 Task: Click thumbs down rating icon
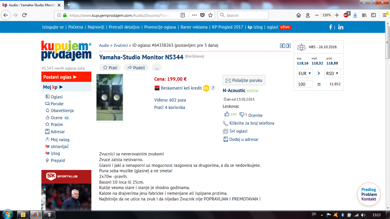[x=241, y=115]
